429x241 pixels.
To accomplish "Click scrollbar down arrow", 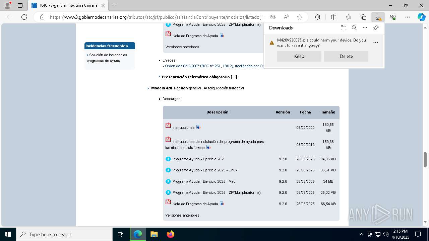I will coord(425,222).
